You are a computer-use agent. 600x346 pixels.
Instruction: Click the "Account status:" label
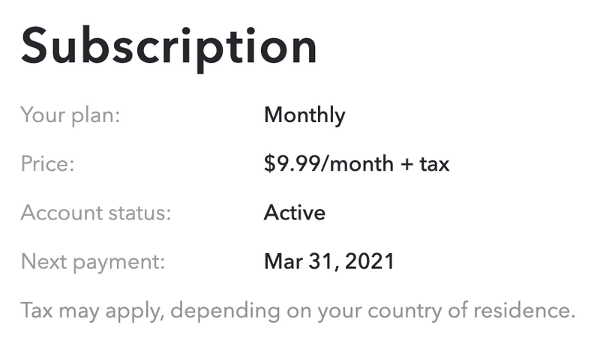(x=96, y=213)
